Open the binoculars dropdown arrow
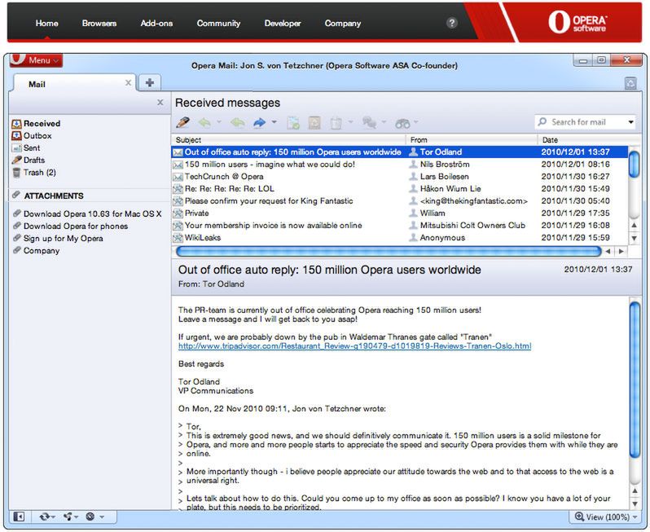 [415, 122]
